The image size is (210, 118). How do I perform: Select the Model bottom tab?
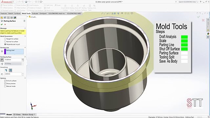(9, 114)
